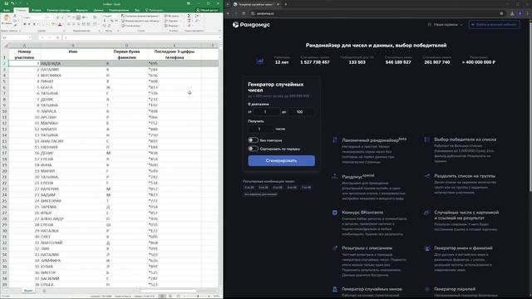
Task: Switch to the Главная ribbon tab
Action: click(21, 10)
